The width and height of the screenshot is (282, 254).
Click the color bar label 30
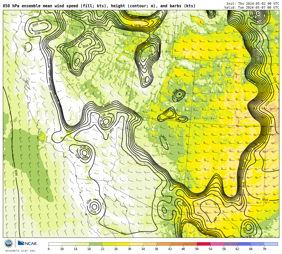coord(130,249)
